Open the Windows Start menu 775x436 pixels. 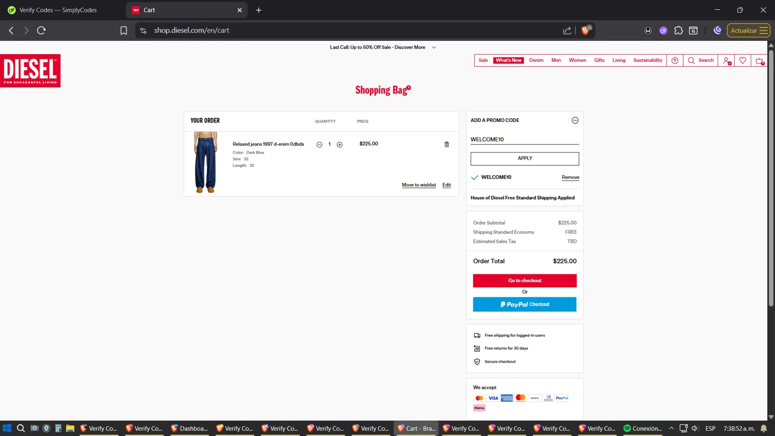point(7,428)
